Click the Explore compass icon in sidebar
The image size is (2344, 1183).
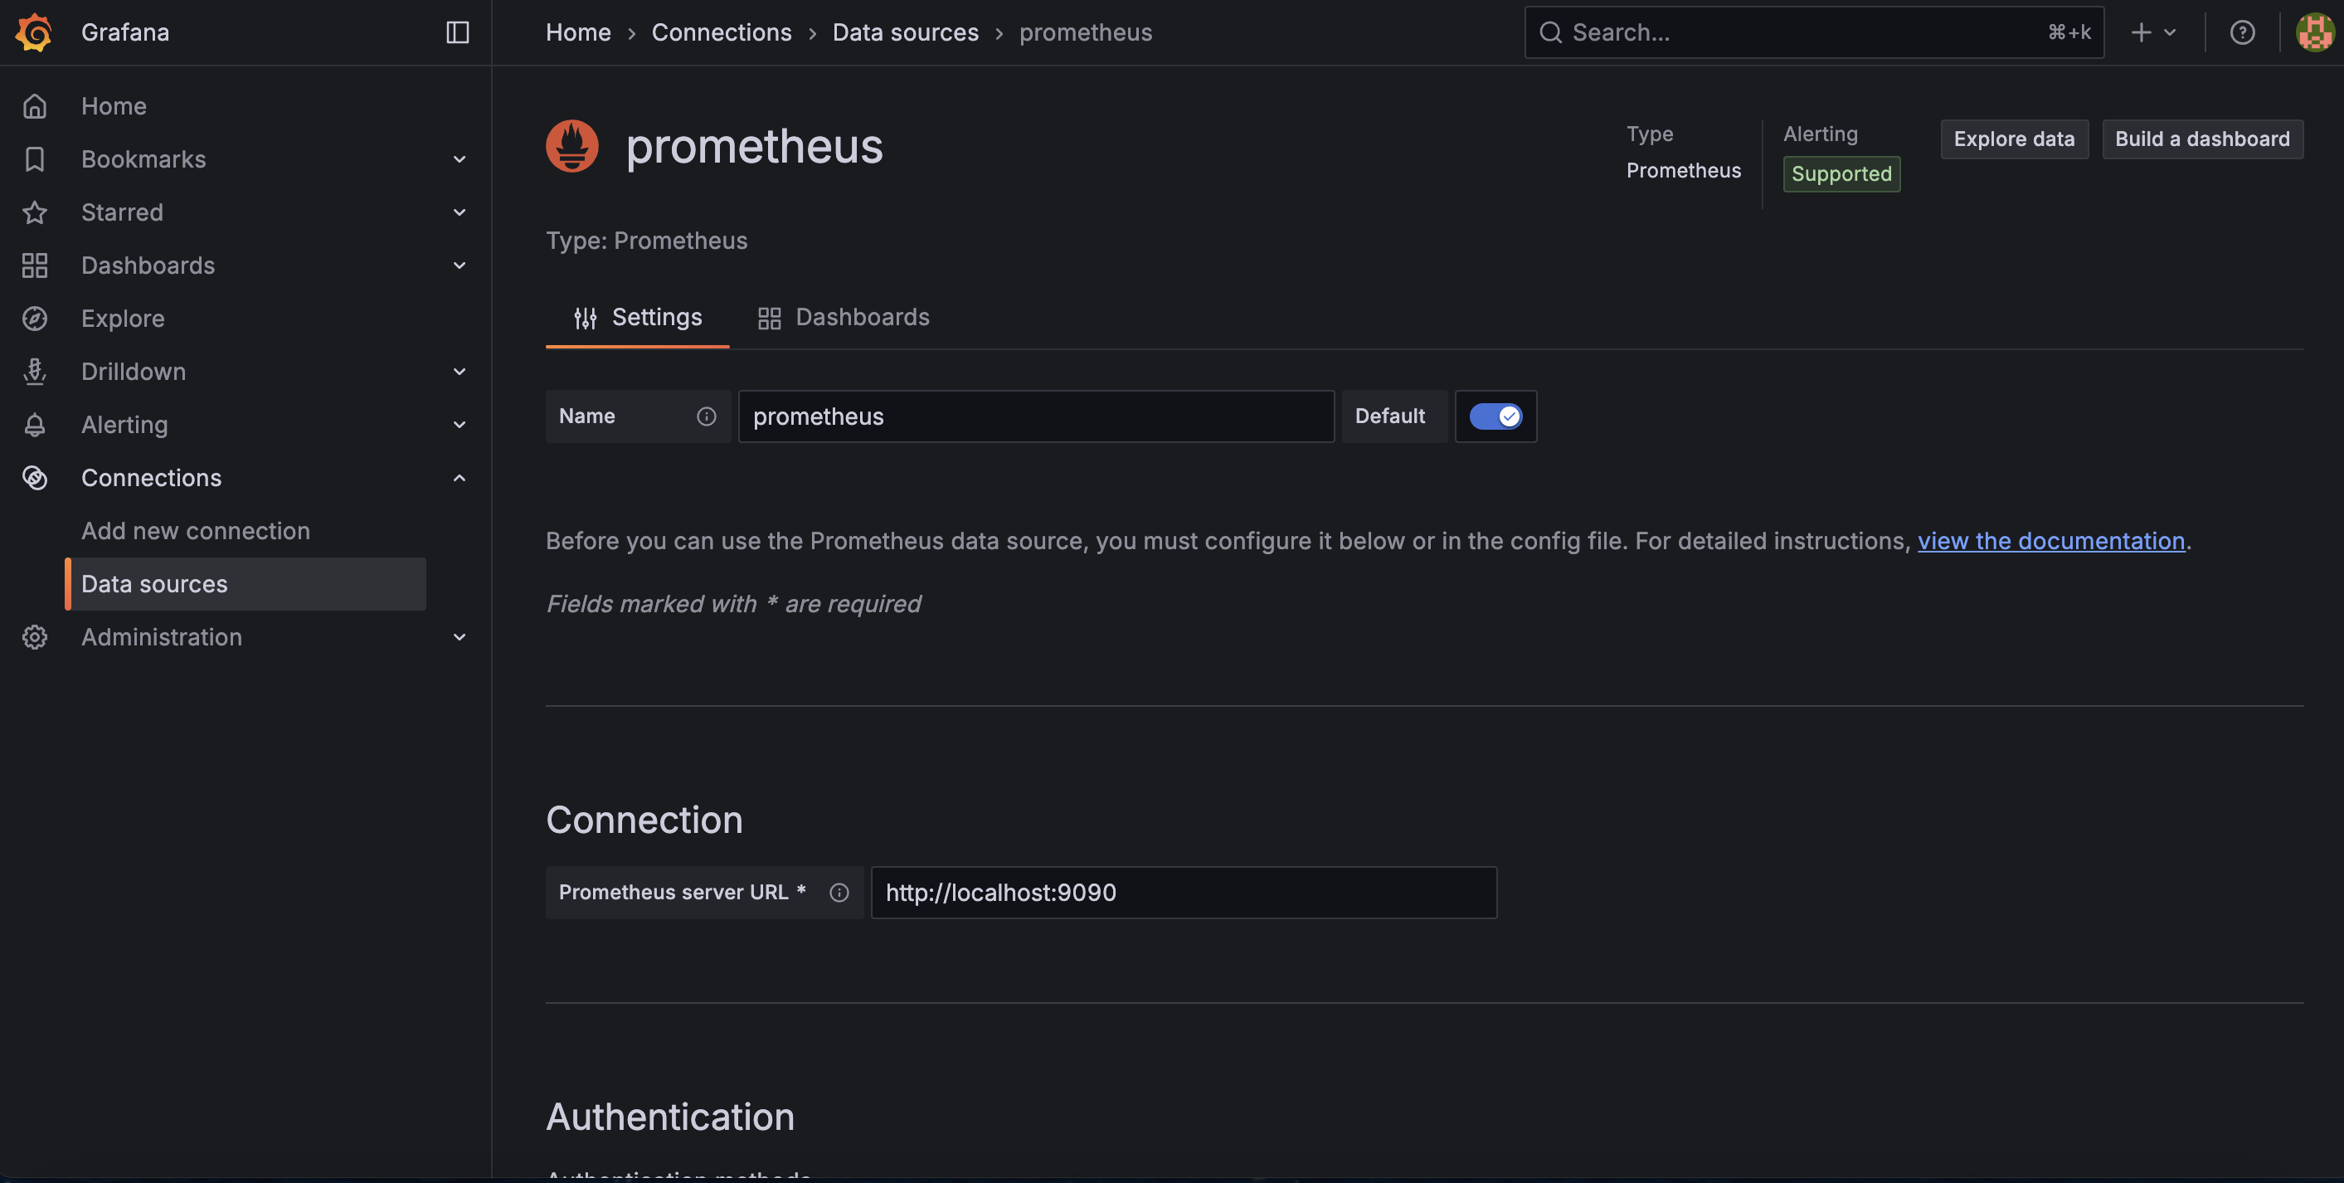(35, 319)
